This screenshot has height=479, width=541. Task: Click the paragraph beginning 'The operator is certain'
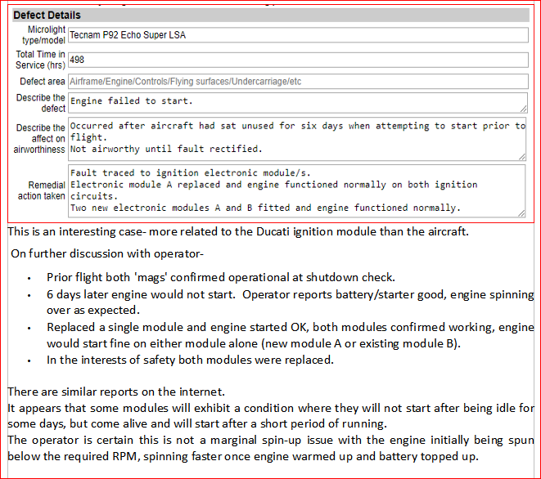(271, 448)
